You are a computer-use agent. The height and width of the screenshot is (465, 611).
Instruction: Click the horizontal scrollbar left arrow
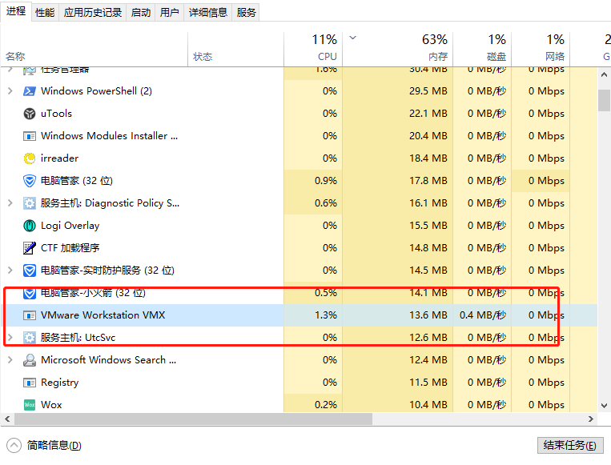tap(7, 419)
